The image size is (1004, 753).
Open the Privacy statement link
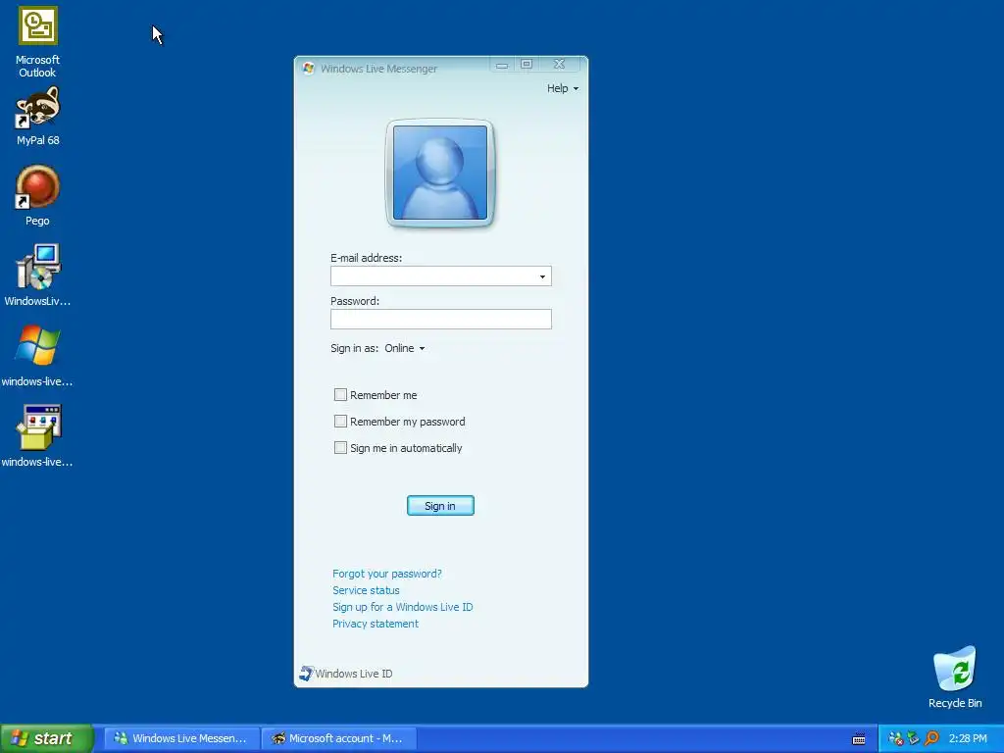(376, 624)
